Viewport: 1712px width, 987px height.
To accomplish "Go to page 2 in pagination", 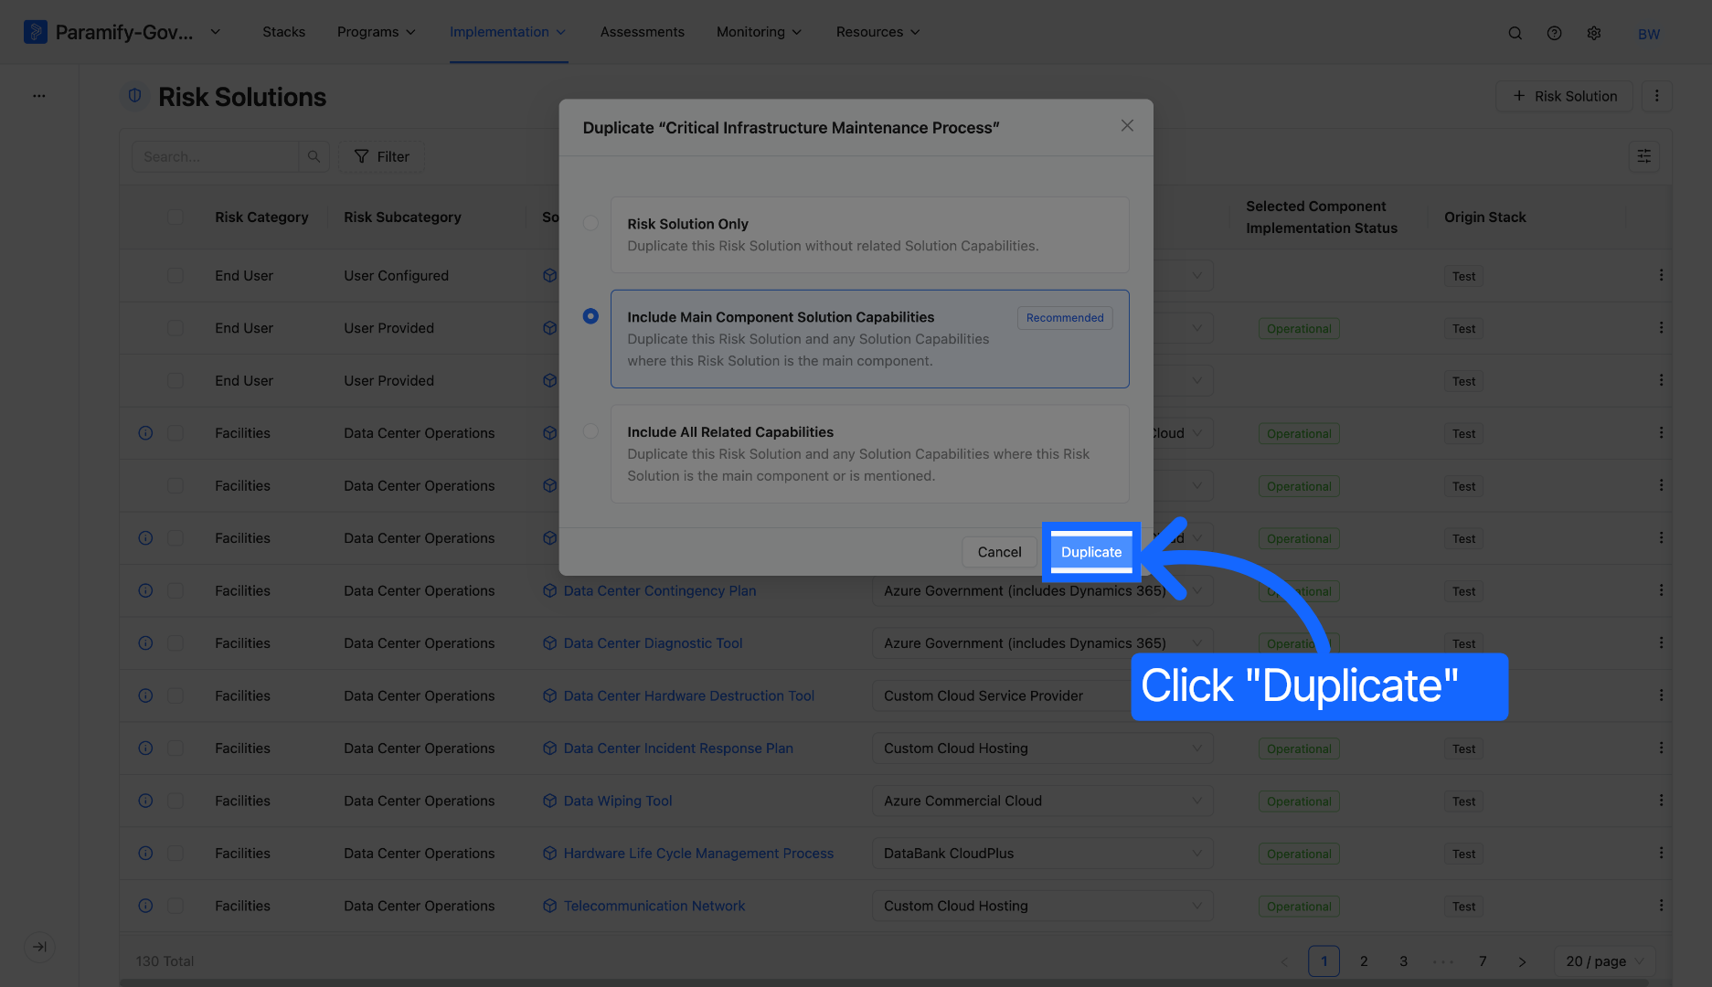I will point(1364,961).
